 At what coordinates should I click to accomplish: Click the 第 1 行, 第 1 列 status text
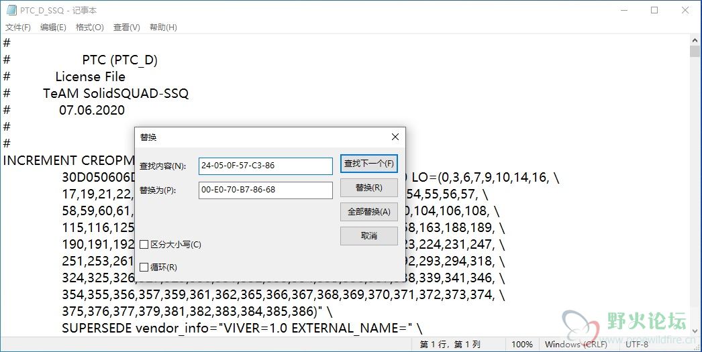pos(450,345)
